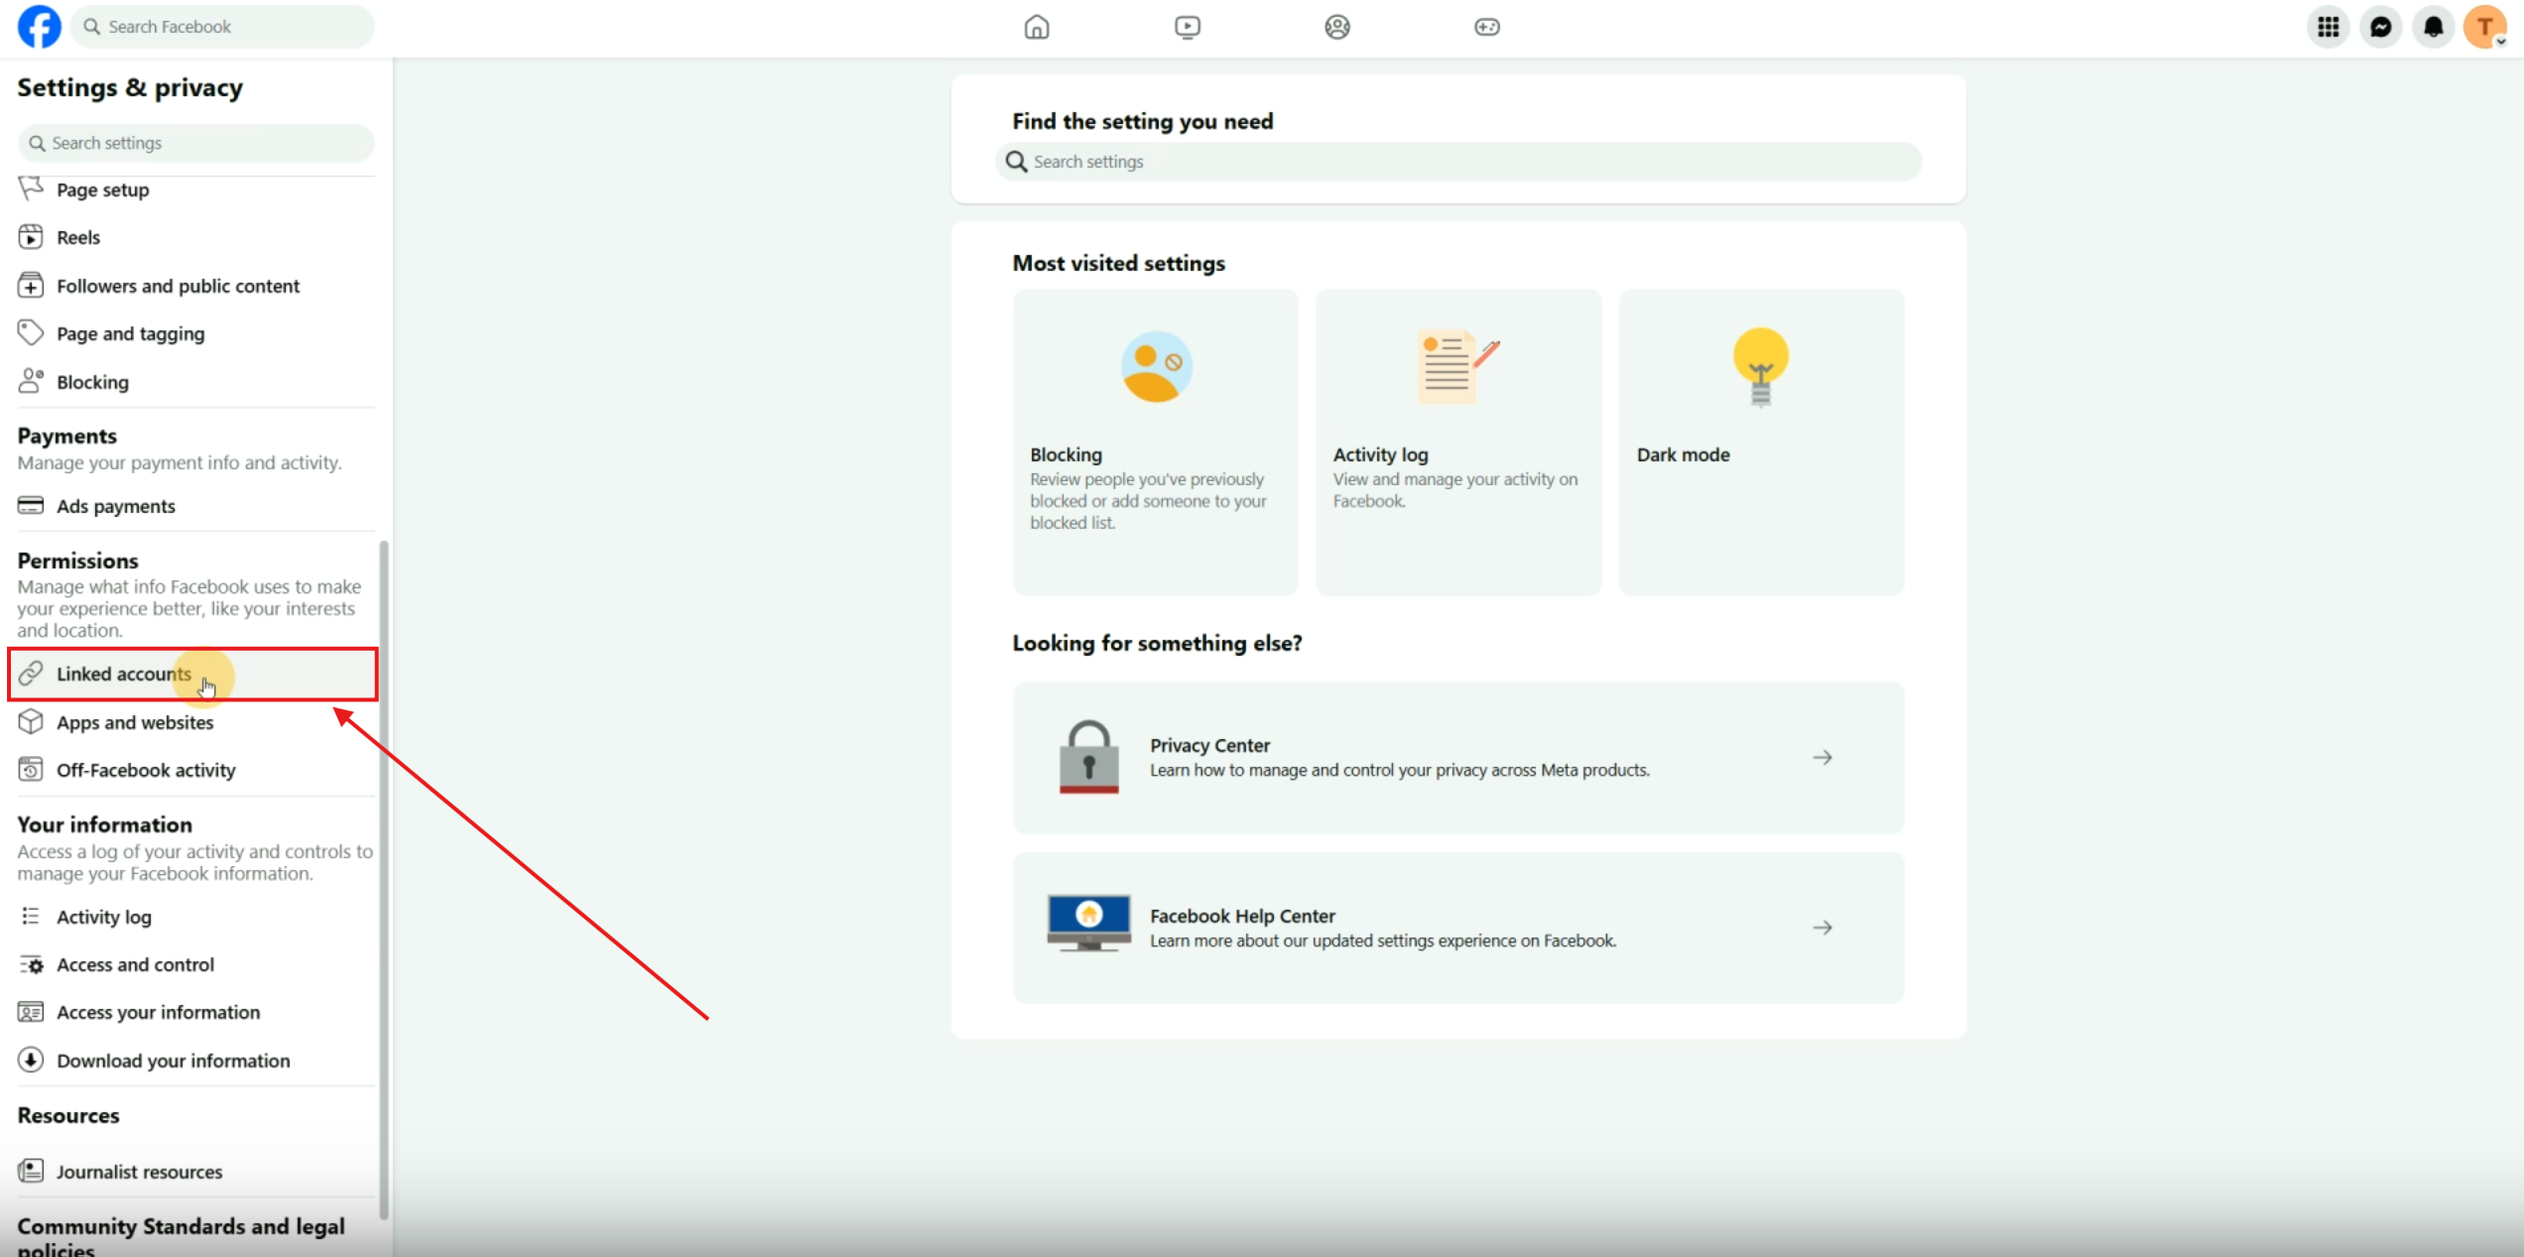Open Access and control
Viewport: 2524px width, 1257px height.
point(195,964)
